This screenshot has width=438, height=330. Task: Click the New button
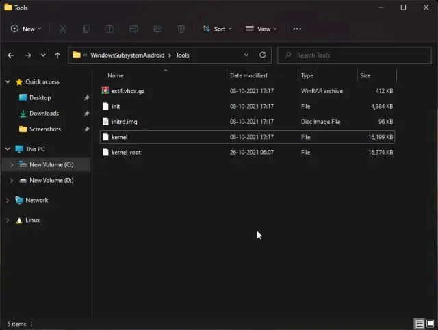[26, 29]
